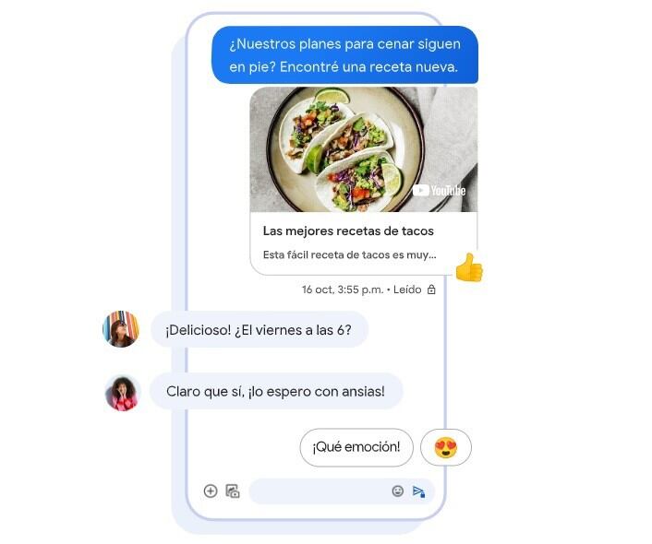Viewport: 652px width, 544px height.
Task: Open the taco recipe video thumbnail
Action: point(364,149)
